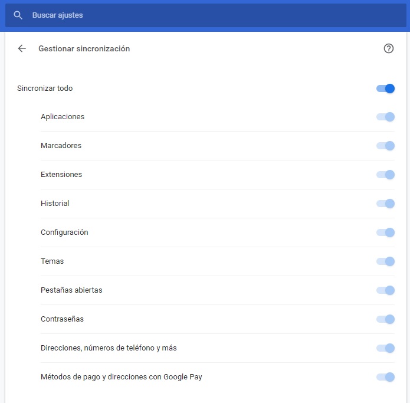Screen dimensions: 410x403
Task: Disable the Sincronizar todo toggle
Action: [385, 89]
